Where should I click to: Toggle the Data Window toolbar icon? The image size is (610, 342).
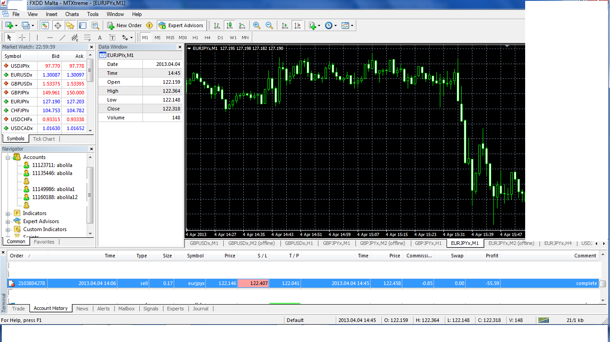point(58,25)
